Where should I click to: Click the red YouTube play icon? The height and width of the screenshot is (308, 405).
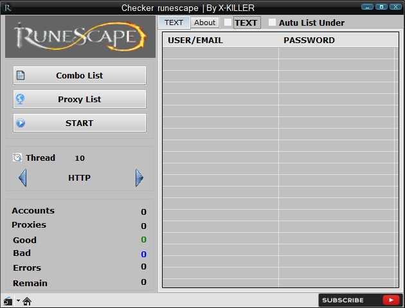pos(391,300)
